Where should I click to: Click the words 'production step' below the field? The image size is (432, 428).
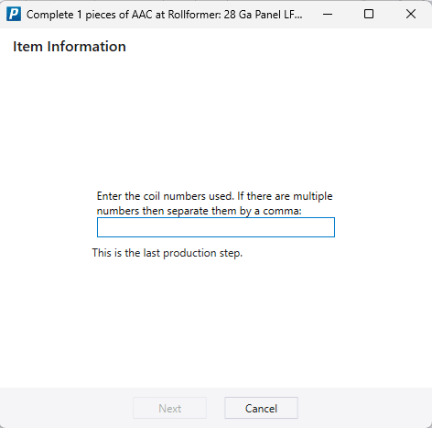coord(203,253)
